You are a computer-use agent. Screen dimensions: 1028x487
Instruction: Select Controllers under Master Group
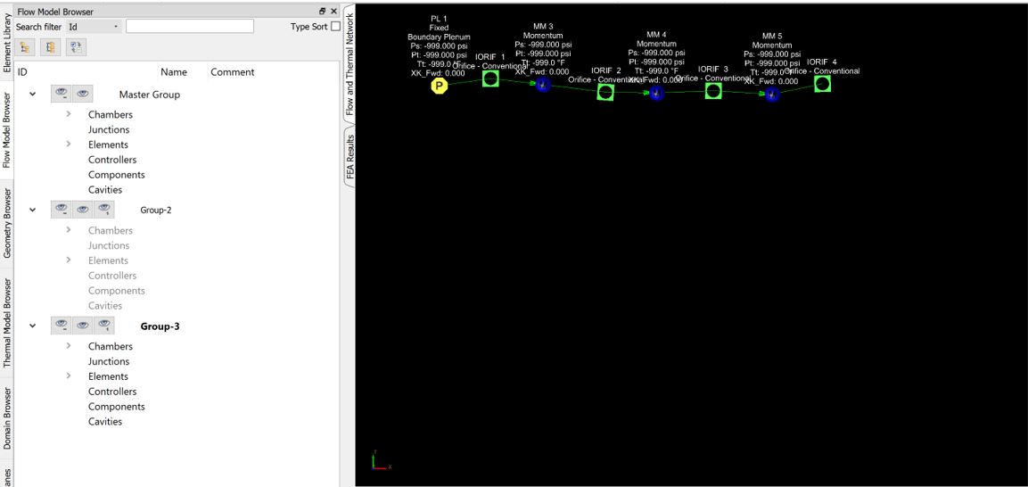(112, 160)
